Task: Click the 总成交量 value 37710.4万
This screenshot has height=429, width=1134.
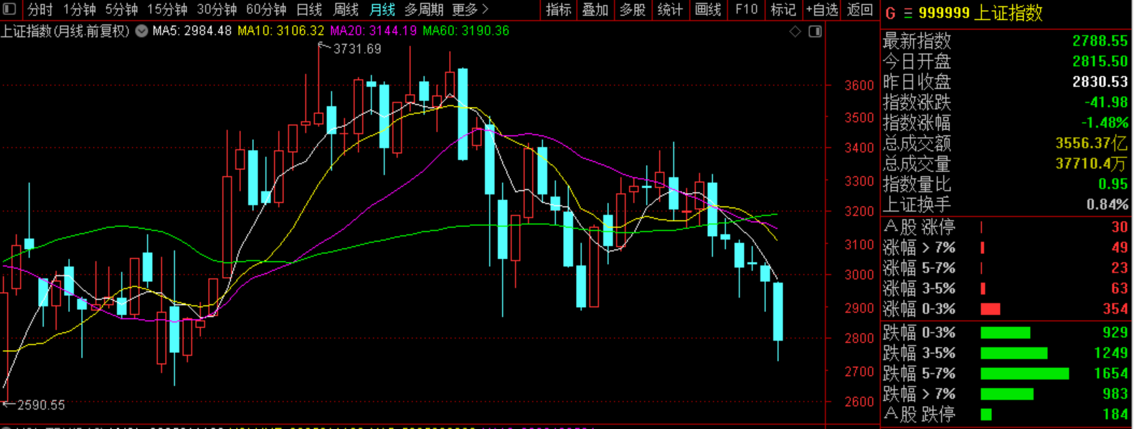Action: 1092,164
